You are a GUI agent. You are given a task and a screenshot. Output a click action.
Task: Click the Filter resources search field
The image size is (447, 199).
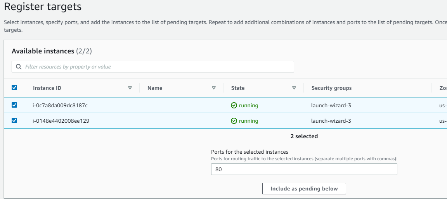click(155, 67)
